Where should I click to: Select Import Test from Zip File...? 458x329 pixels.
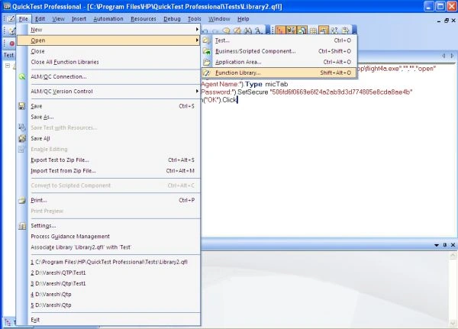[108, 171]
